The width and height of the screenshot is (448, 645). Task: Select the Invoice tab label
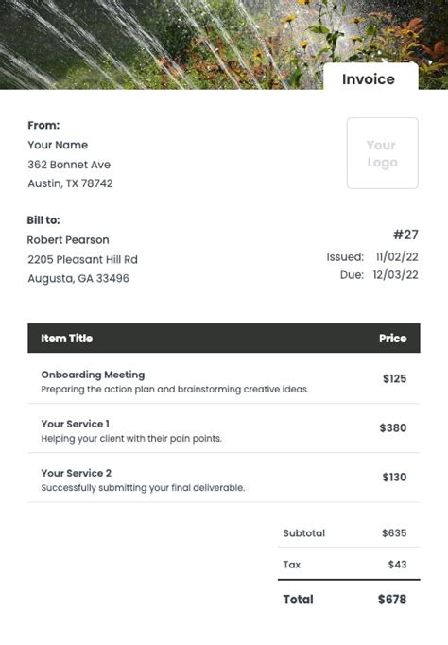click(x=369, y=79)
